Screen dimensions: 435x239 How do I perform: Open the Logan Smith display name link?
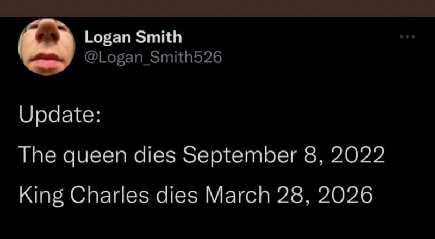click(133, 37)
